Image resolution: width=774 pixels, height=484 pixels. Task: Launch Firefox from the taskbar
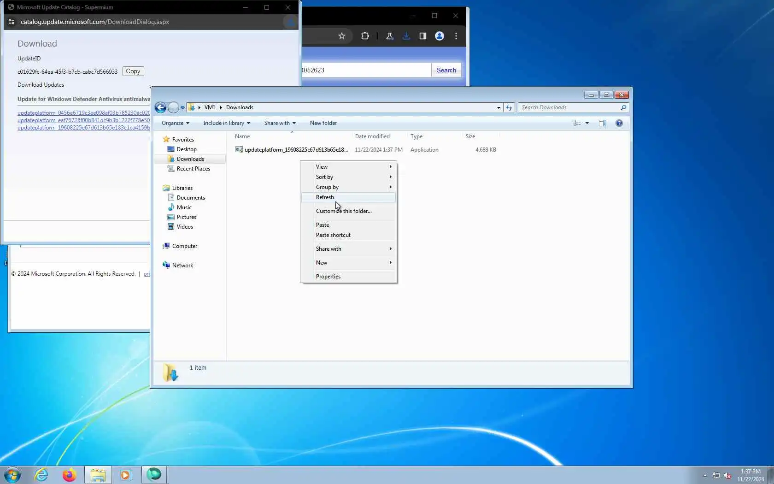point(70,475)
